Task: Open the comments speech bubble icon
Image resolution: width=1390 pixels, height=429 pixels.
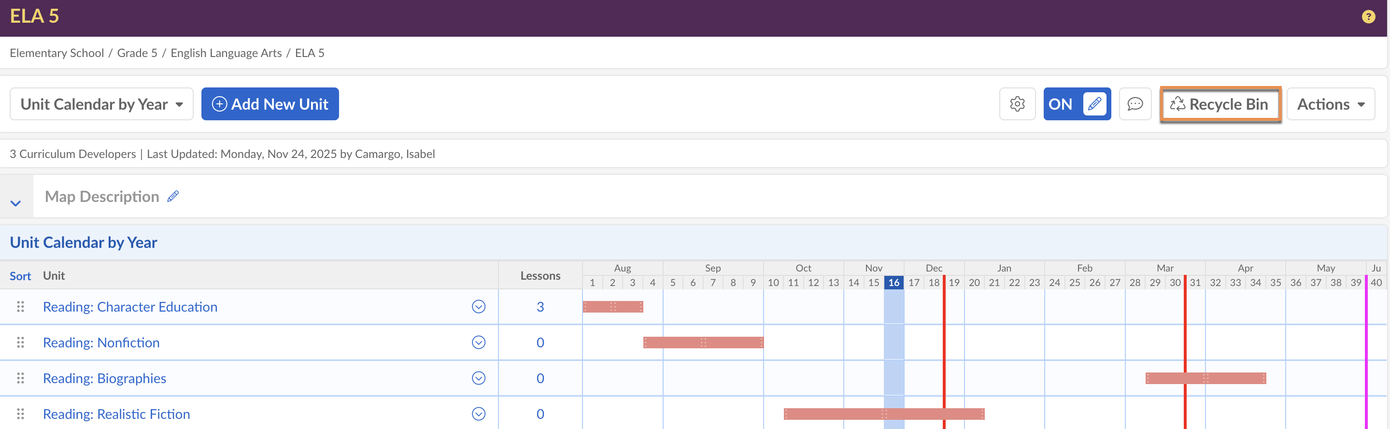Action: [x=1135, y=104]
